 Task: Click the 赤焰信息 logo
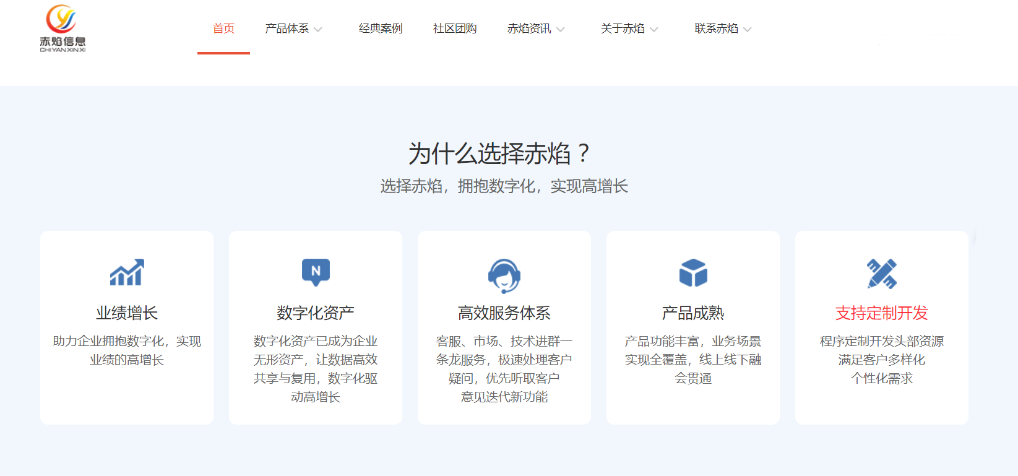(63, 28)
